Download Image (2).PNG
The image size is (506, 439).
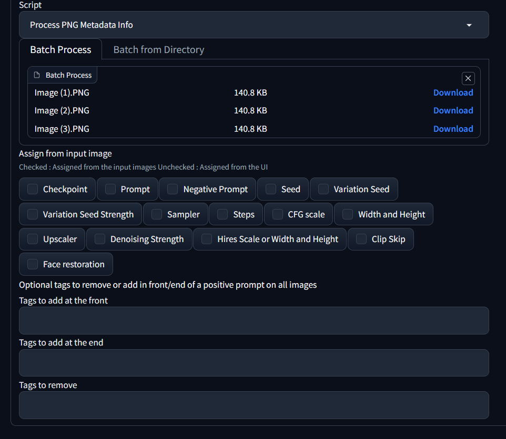click(x=453, y=110)
